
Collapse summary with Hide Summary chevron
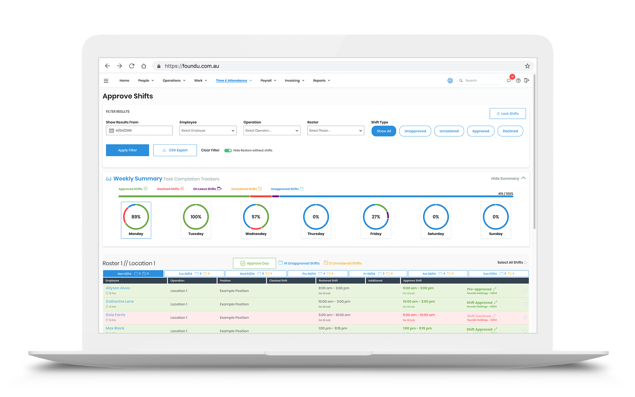524,178
